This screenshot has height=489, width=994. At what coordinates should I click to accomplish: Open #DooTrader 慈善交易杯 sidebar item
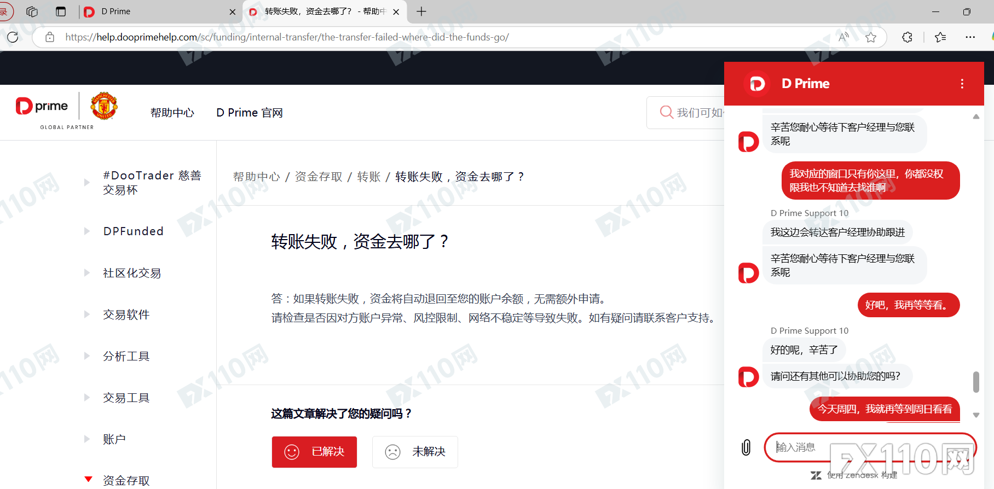(152, 183)
